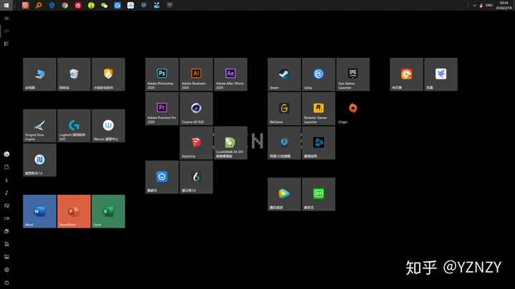Switch the ENG input language indicator
The width and height of the screenshot is (515, 289).
[489, 5]
